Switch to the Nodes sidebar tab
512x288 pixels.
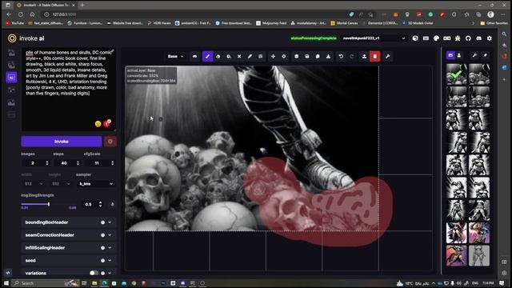coord(11,90)
